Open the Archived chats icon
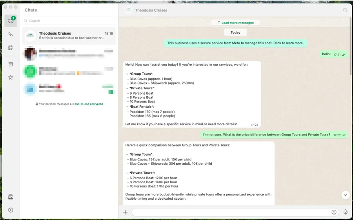This screenshot has height=220, width=353. [x=11, y=64]
